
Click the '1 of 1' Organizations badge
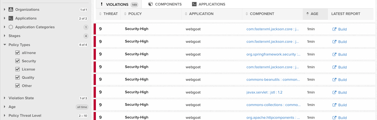coord(84,10)
